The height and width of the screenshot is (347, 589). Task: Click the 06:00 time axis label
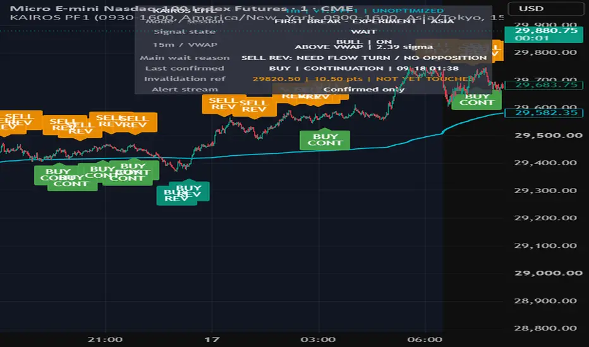point(425,339)
